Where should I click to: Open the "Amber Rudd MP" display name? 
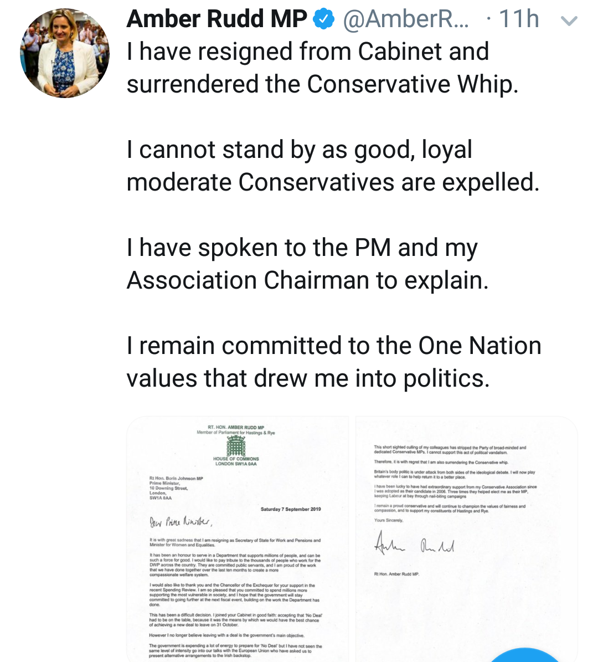pos(216,19)
